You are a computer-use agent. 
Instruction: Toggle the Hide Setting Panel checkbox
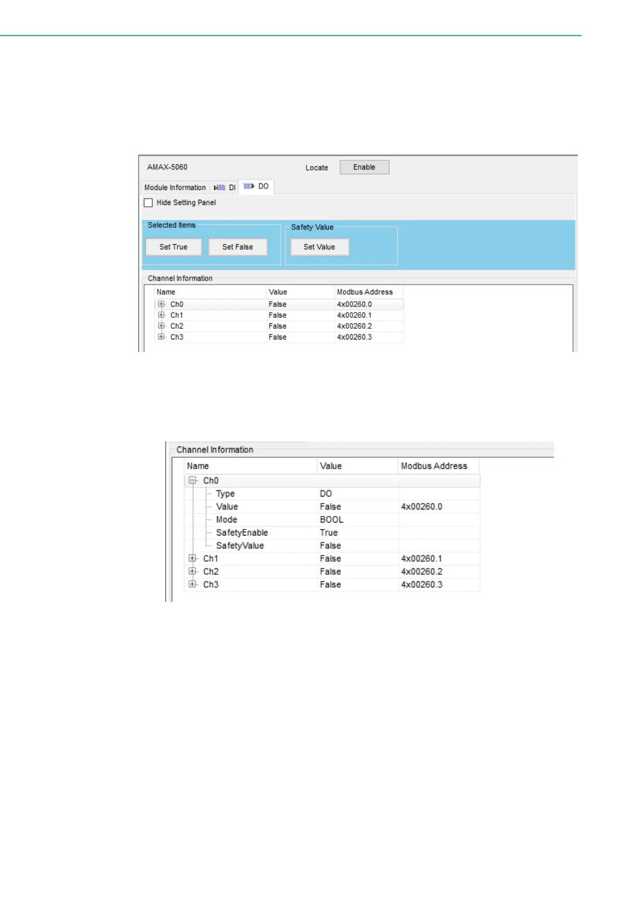(x=148, y=203)
